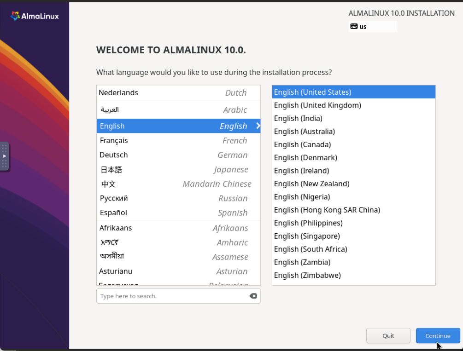Screen dimensions: 463x351
Task: Expand the side panel handle with the arrow
Action: click(x=5, y=156)
